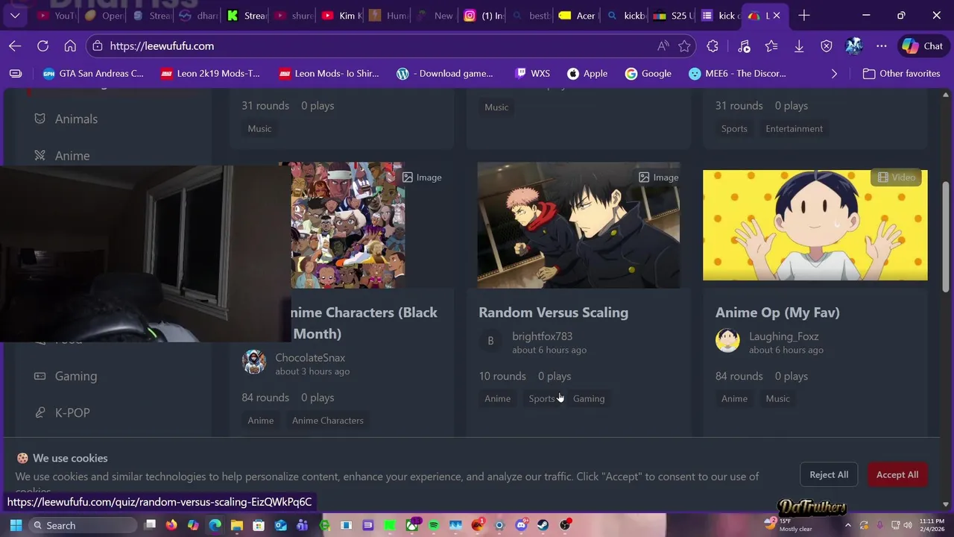
Task: Open the media control music note icon
Action: tap(744, 46)
